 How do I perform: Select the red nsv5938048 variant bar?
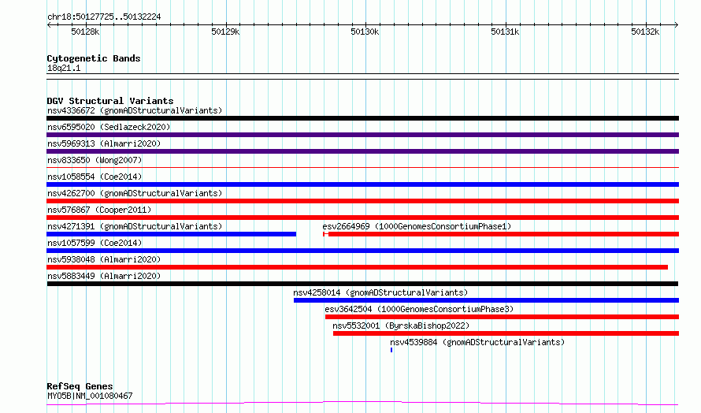[358, 267]
